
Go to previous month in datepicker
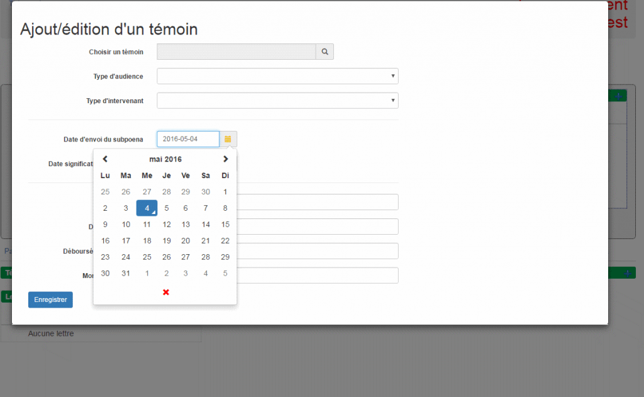(x=105, y=159)
